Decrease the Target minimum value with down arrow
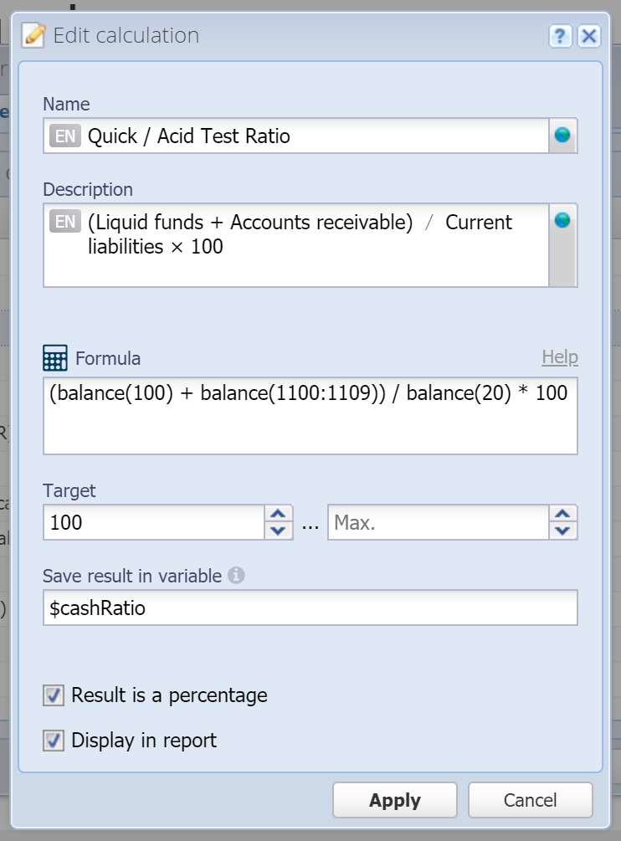The width and height of the screenshot is (621, 841). (x=278, y=531)
